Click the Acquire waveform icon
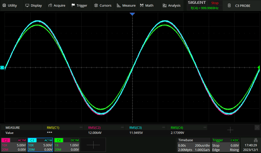 pos(50,6)
